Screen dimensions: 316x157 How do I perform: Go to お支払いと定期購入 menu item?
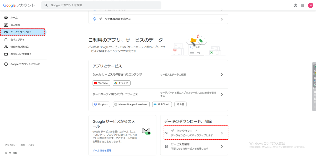click(x=21, y=54)
